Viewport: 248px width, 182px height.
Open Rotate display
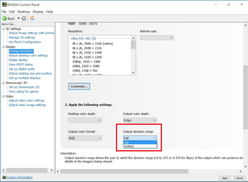tap(18, 60)
